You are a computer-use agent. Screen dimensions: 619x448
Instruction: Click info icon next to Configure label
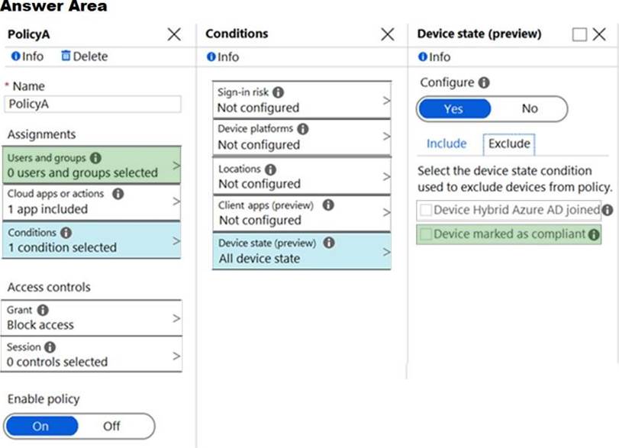[x=484, y=82]
